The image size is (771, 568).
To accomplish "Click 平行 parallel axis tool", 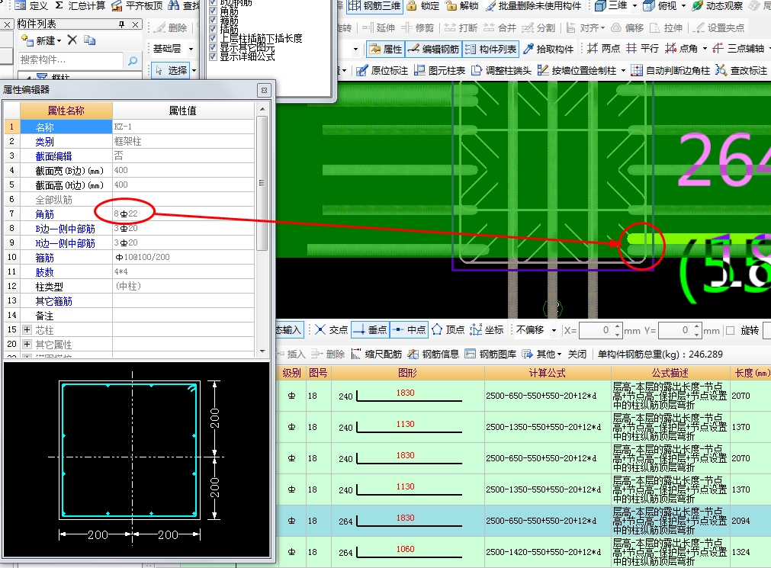I will pos(642,48).
